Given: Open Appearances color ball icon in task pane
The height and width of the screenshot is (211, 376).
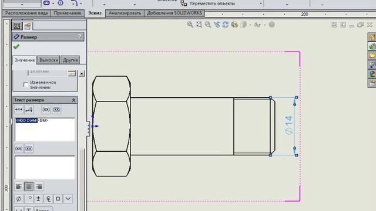Looking at the screenshot, I should click(372, 74).
